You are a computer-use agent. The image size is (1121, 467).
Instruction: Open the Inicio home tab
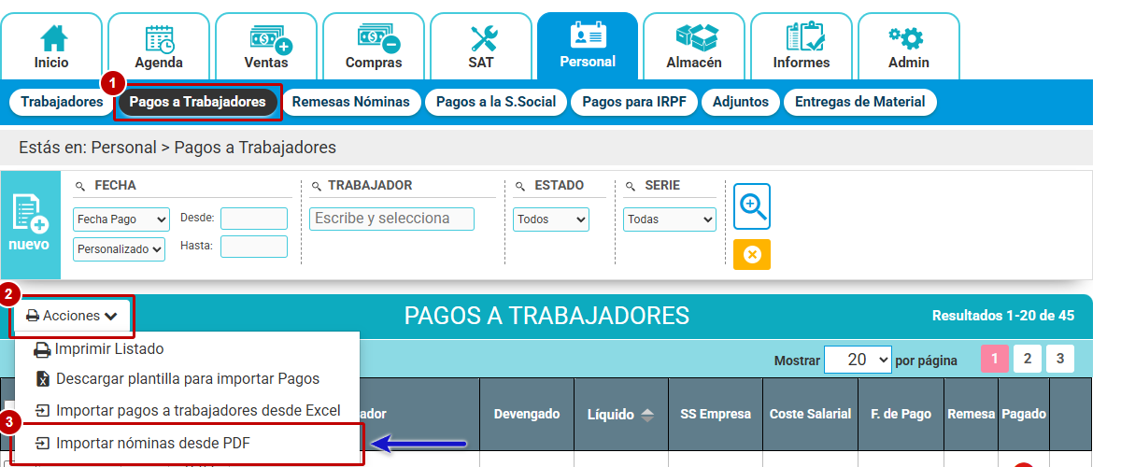pos(51,46)
